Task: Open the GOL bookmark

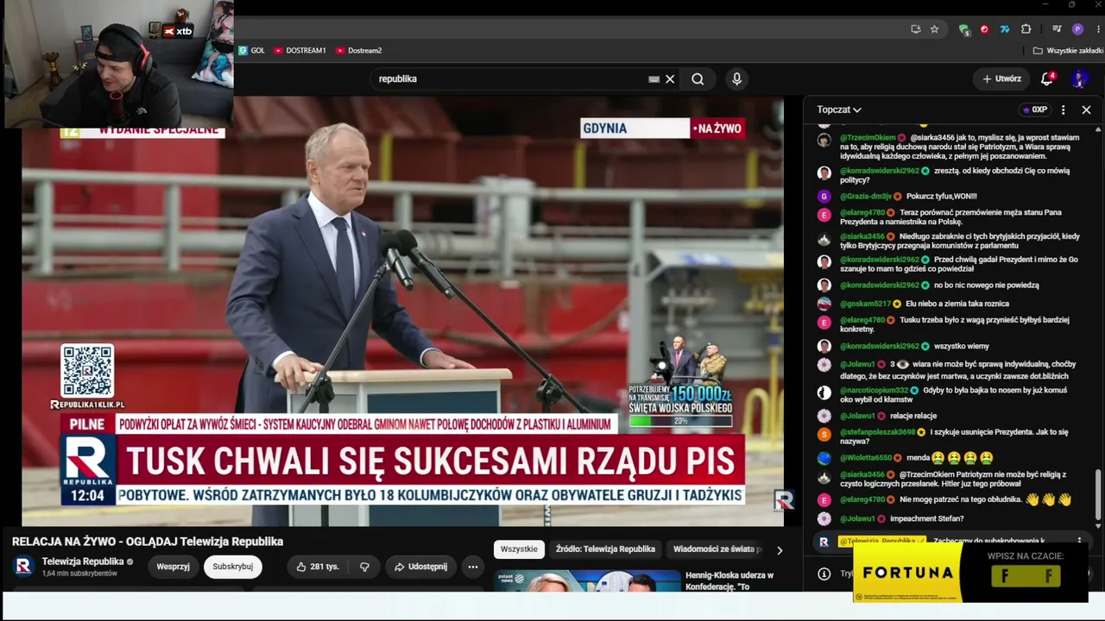Action: coord(252,51)
